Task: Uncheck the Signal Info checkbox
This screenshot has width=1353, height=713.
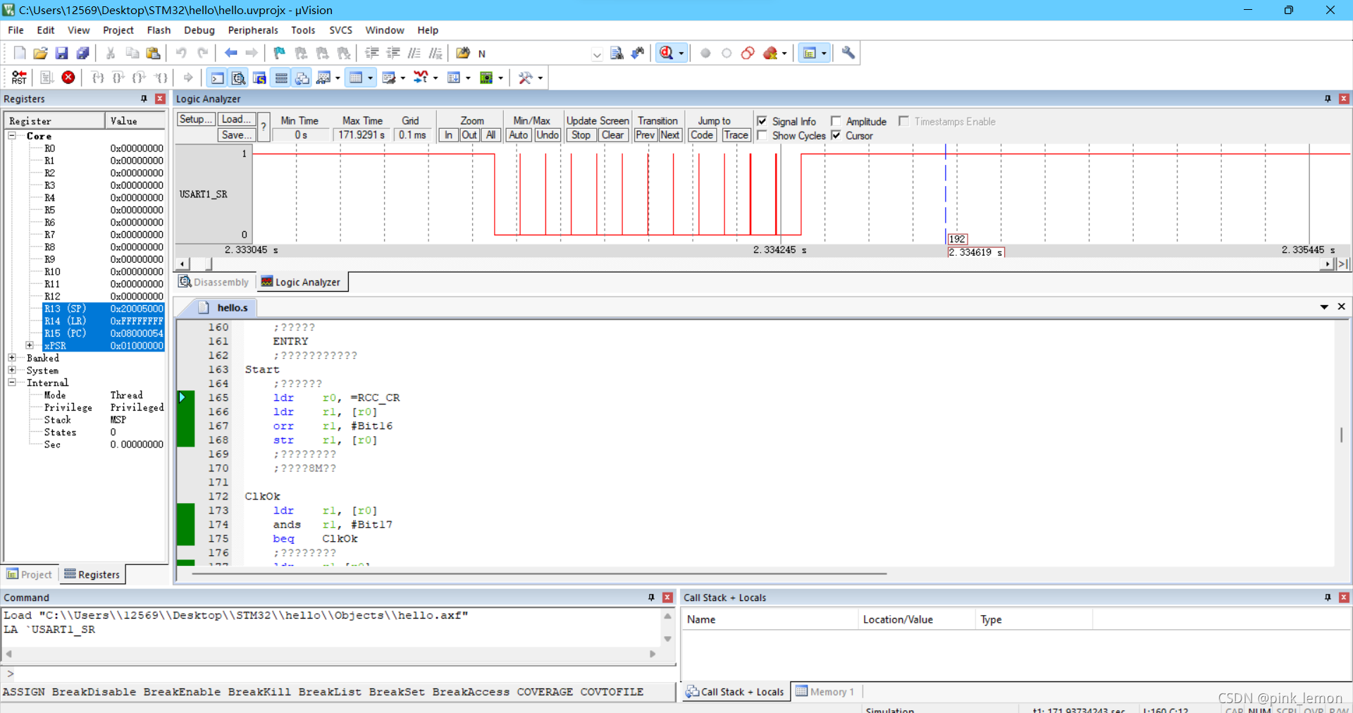Action: pyautogui.click(x=762, y=121)
